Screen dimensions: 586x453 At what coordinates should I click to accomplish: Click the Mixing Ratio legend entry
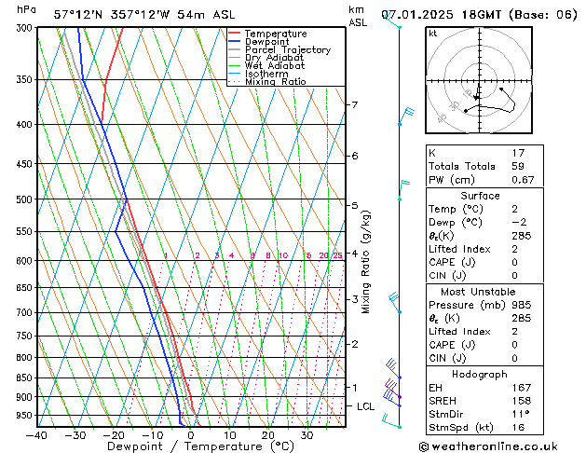(x=275, y=82)
